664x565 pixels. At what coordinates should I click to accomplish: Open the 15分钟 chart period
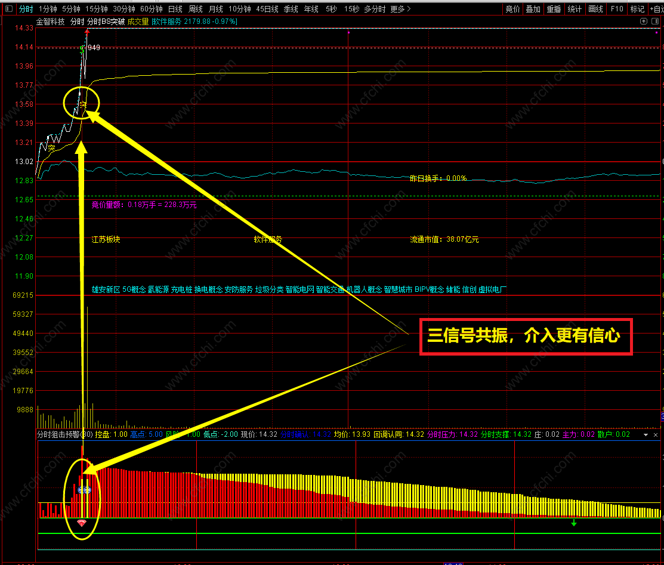pos(96,9)
